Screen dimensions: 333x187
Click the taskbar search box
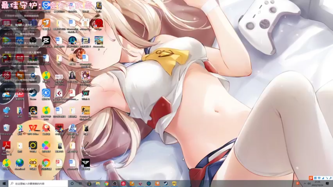click(x=38, y=183)
